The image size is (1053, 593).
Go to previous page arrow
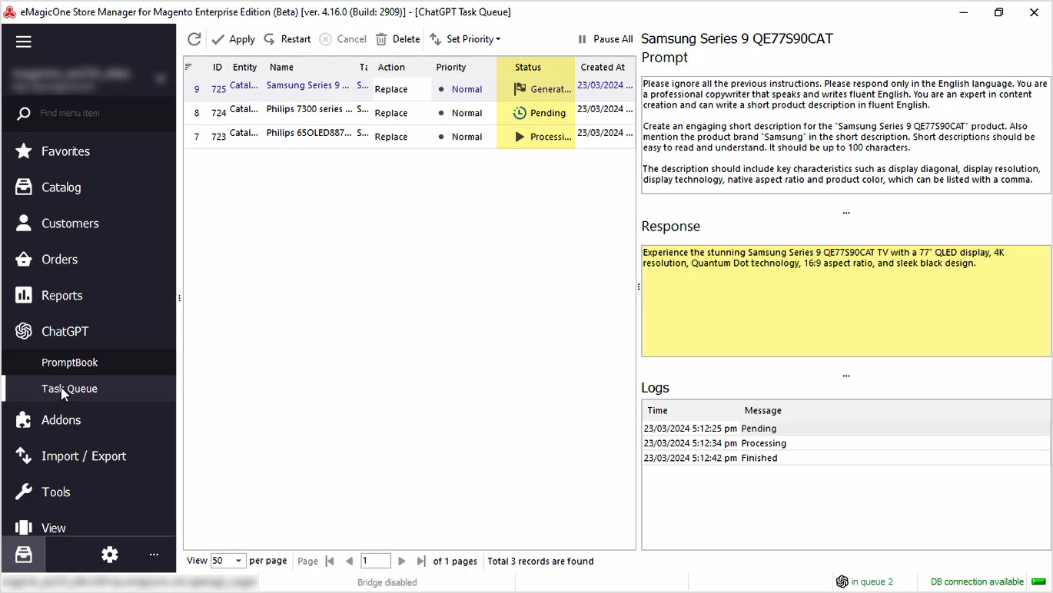tap(349, 562)
